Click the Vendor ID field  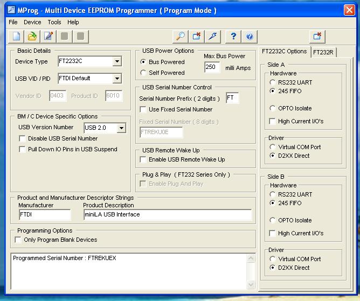coord(58,96)
